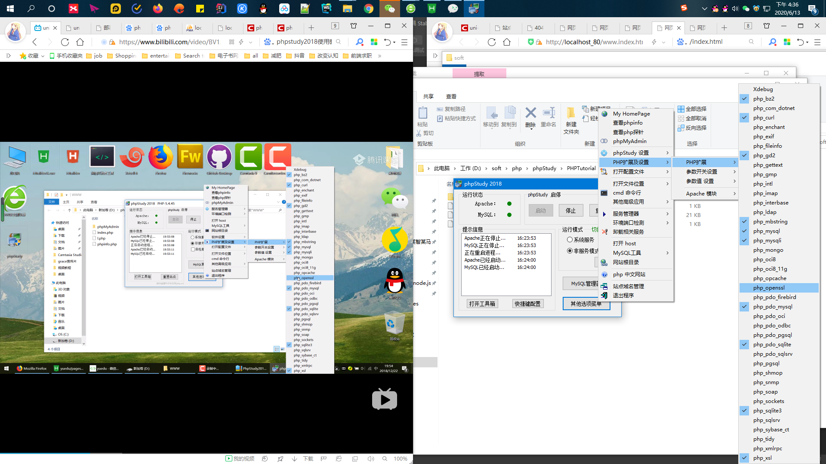Screen dimensions: 826x464
Task: Expand the 服务管理器 submenu
Action: [635, 214]
